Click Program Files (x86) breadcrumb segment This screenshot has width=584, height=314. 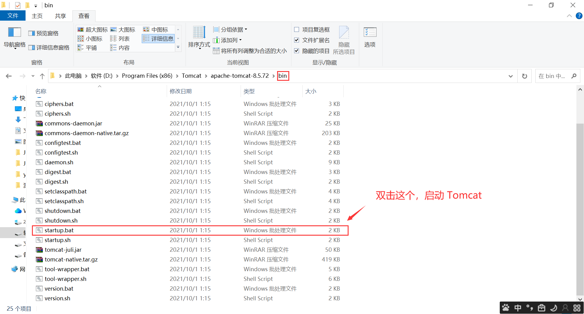[x=147, y=76]
